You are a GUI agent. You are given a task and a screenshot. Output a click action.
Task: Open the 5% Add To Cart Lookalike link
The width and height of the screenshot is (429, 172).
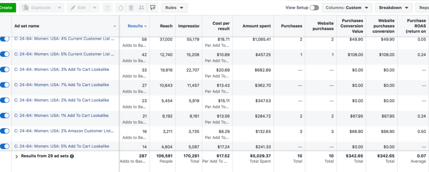click(62, 146)
